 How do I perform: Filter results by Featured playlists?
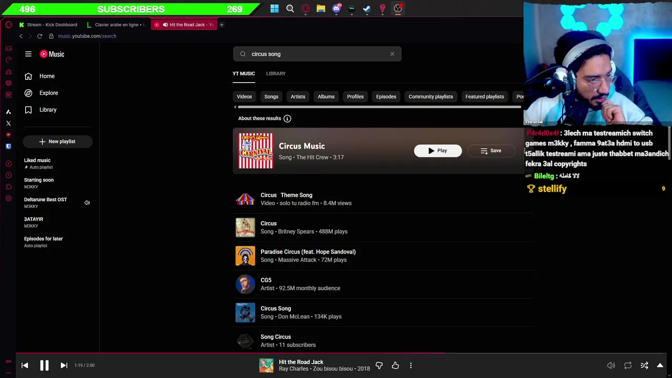(485, 97)
